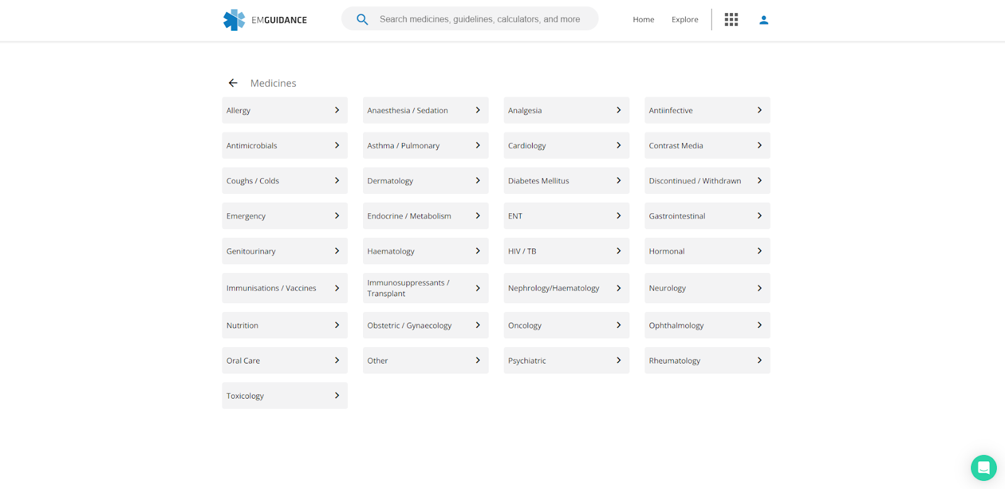Select HIV / TB category

(567, 251)
